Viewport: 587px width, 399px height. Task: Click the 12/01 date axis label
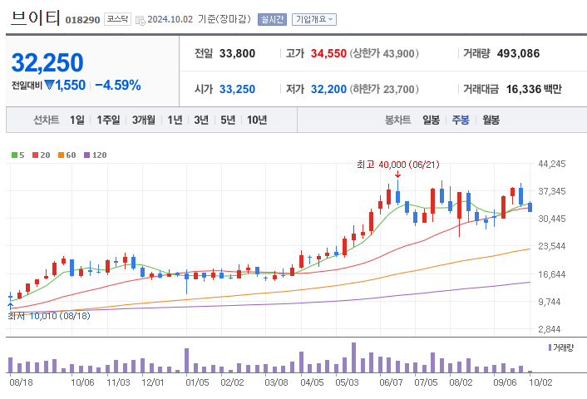[x=152, y=382]
